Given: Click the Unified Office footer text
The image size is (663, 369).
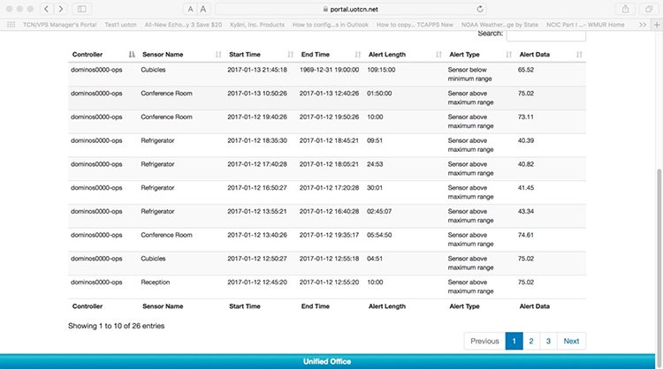Looking at the screenshot, I should click(327, 361).
